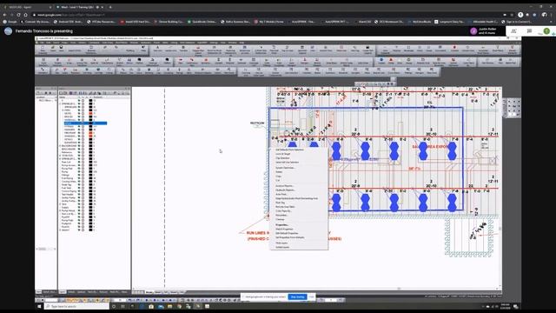Click the Windows taskbar search box
The width and height of the screenshot is (556, 313).
76,306
